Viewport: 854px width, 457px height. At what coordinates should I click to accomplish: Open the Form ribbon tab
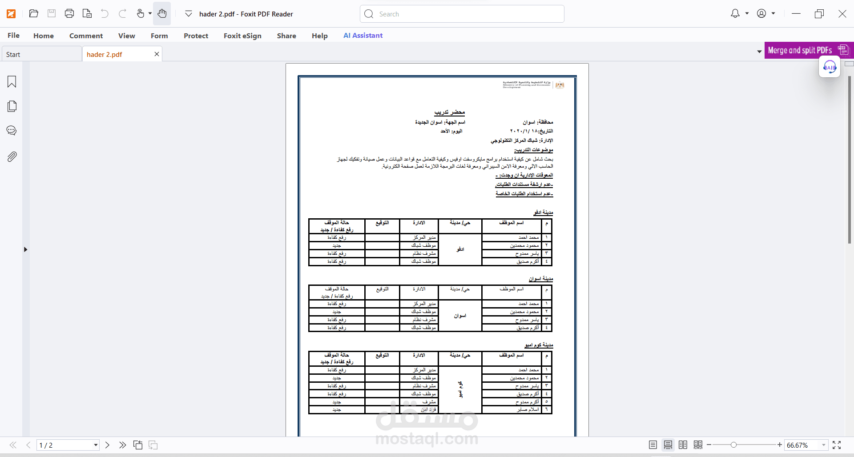coord(159,36)
